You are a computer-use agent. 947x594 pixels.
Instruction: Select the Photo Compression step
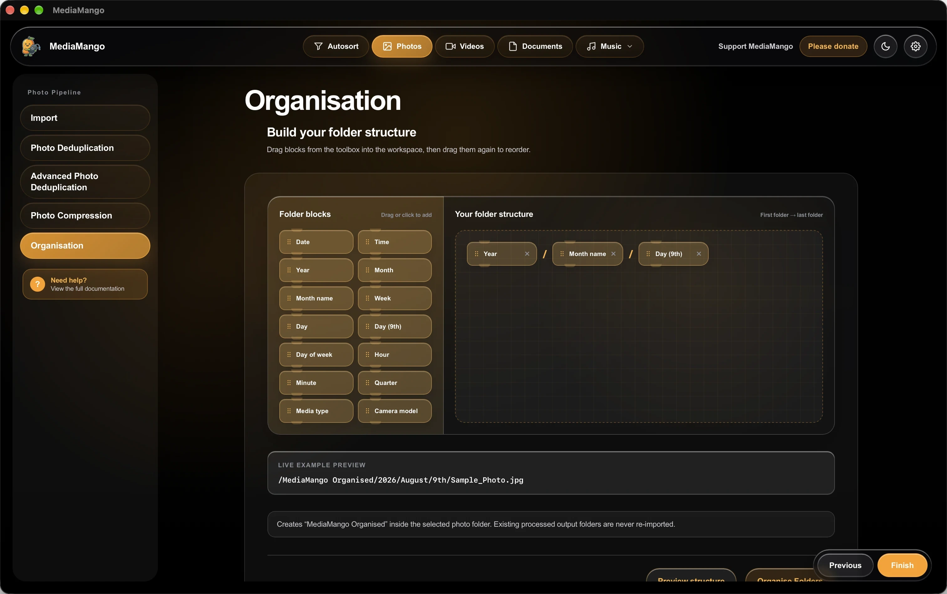click(x=85, y=215)
